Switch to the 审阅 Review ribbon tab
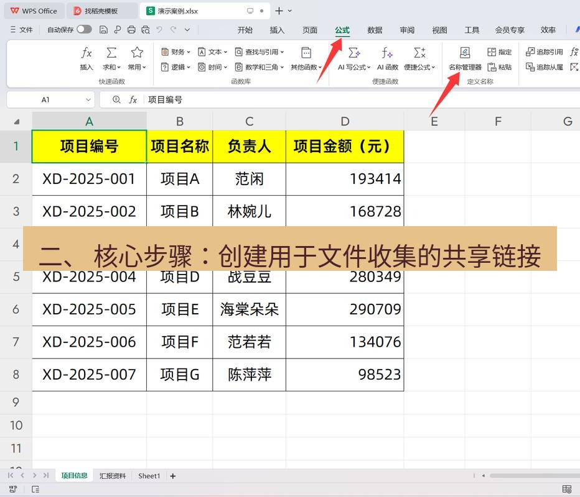Viewport: 580px width, 497px height. pos(407,30)
